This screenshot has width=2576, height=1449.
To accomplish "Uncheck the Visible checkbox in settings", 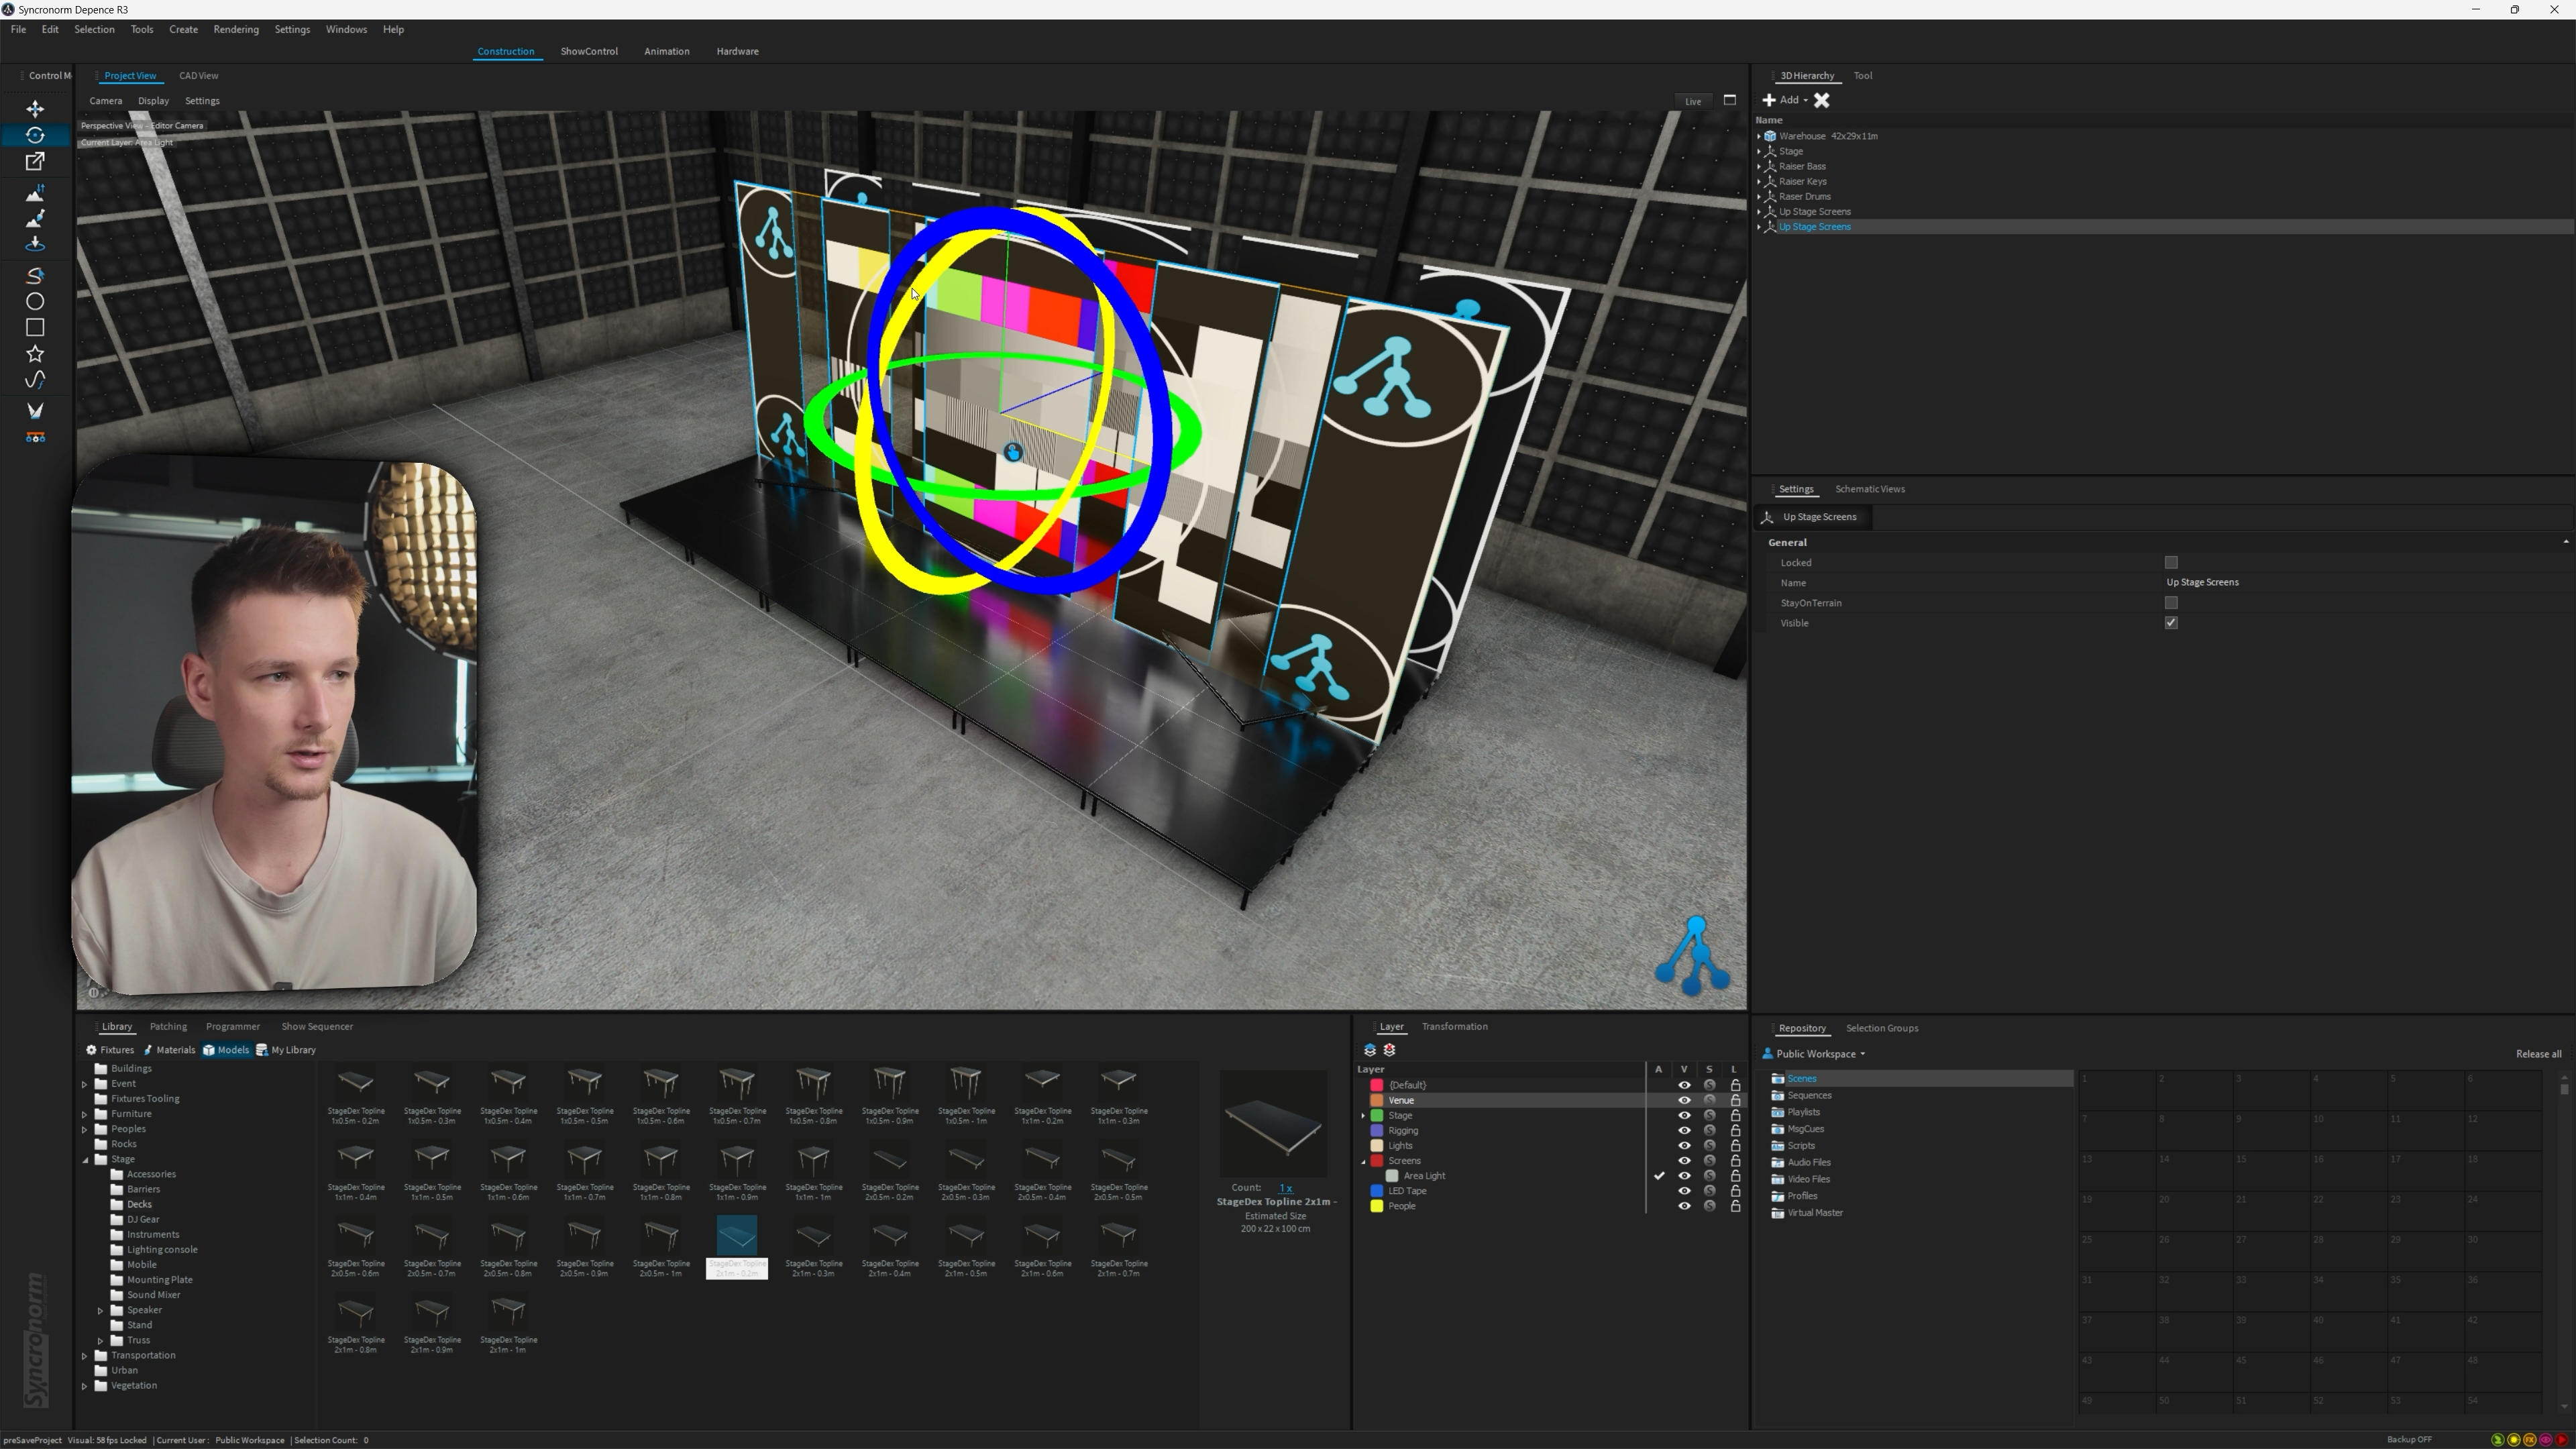I will pos(2171,623).
